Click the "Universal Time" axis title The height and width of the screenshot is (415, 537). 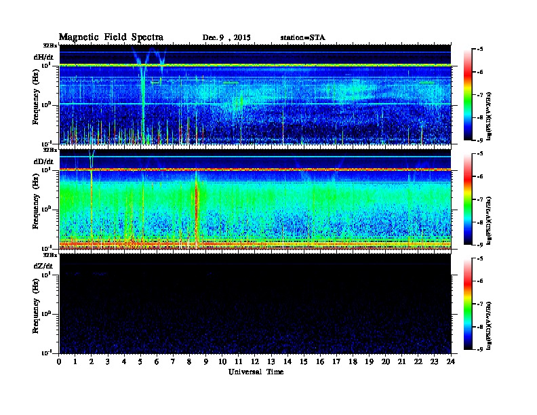pyautogui.click(x=256, y=372)
